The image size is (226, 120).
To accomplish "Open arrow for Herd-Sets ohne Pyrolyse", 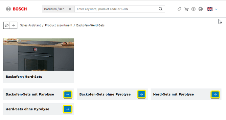I will (x=68, y=109).
